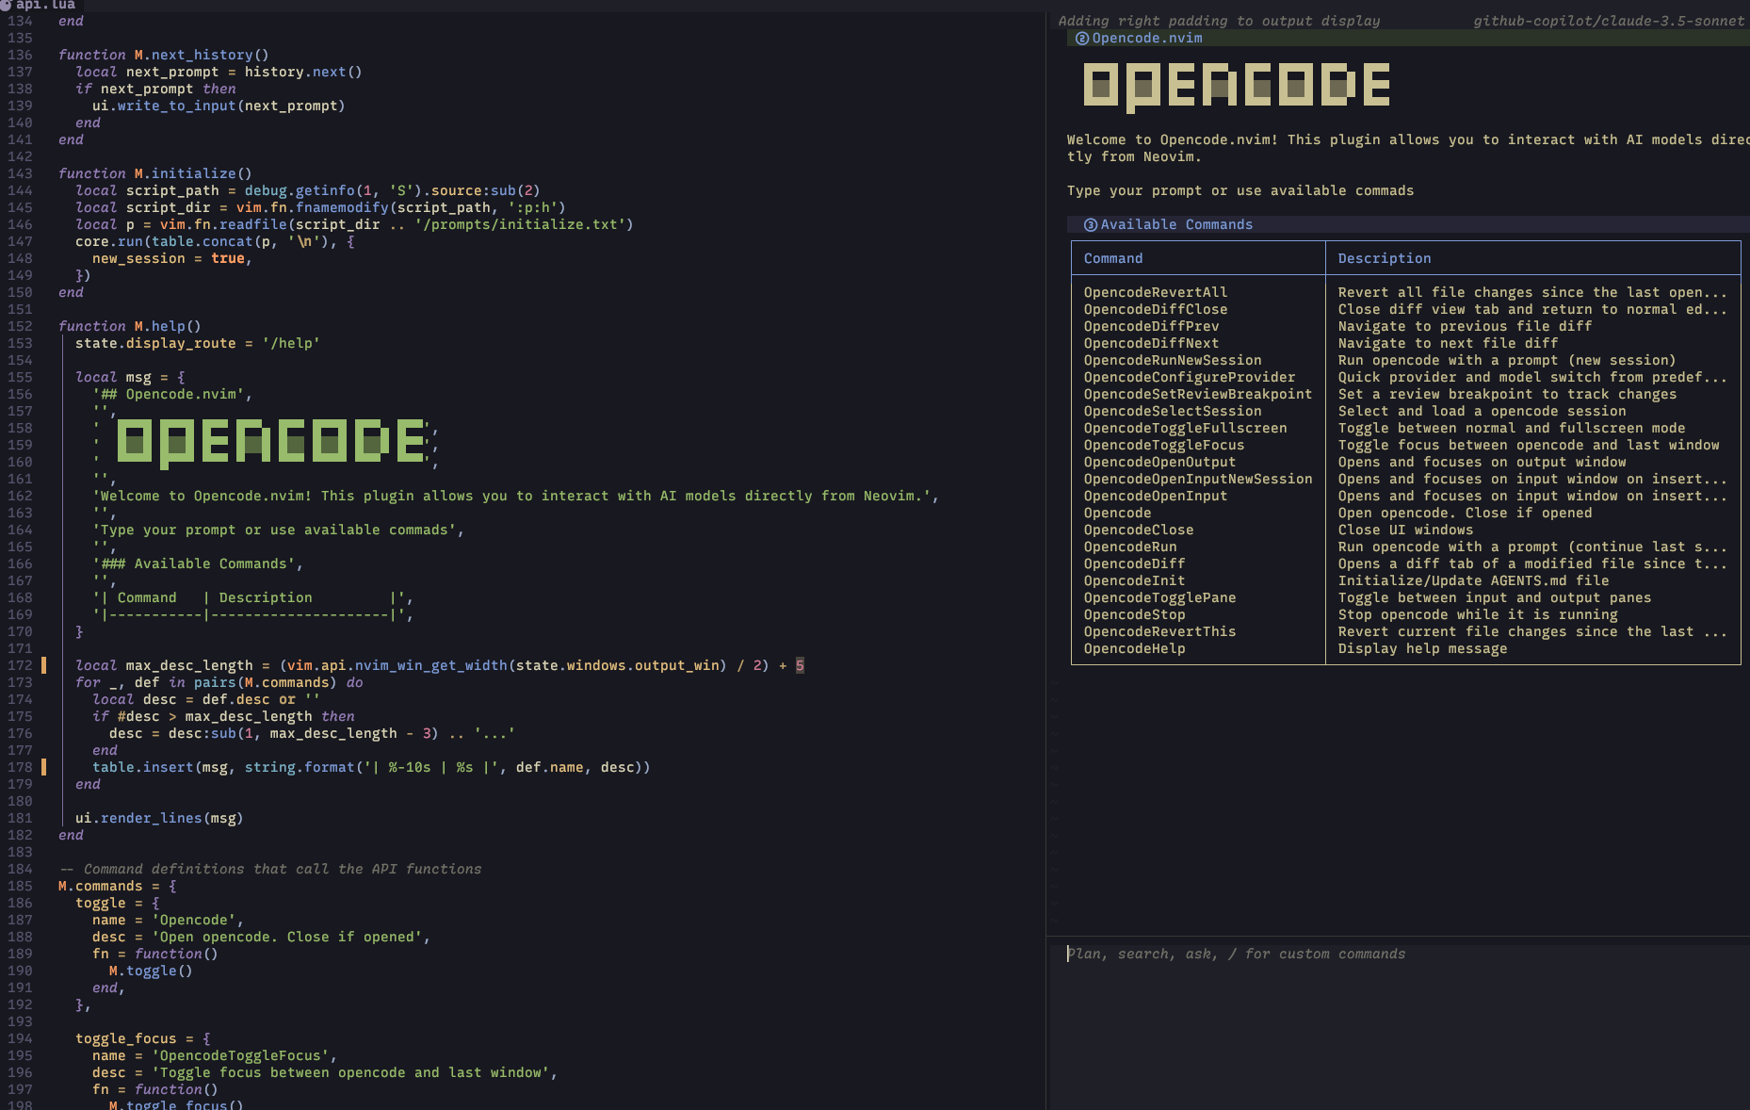This screenshot has width=1750, height=1110.
Task: Click description 'Initialize/Update AGENTS.md file'
Action: 1474,580
